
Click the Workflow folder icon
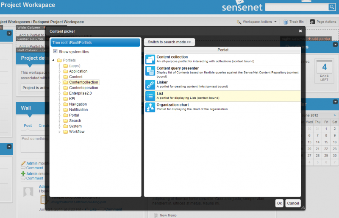pos(66,131)
